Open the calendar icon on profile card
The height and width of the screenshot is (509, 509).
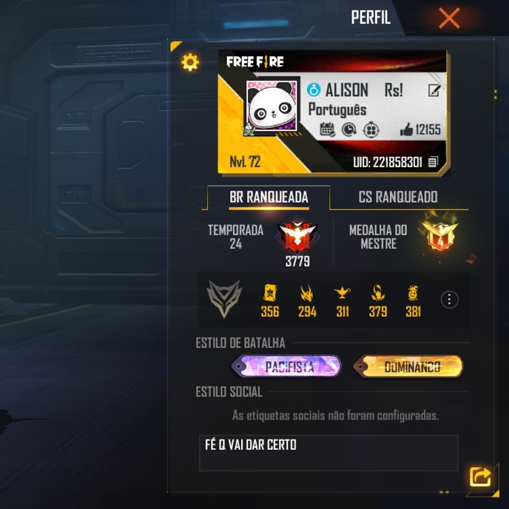pyautogui.click(x=327, y=130)
